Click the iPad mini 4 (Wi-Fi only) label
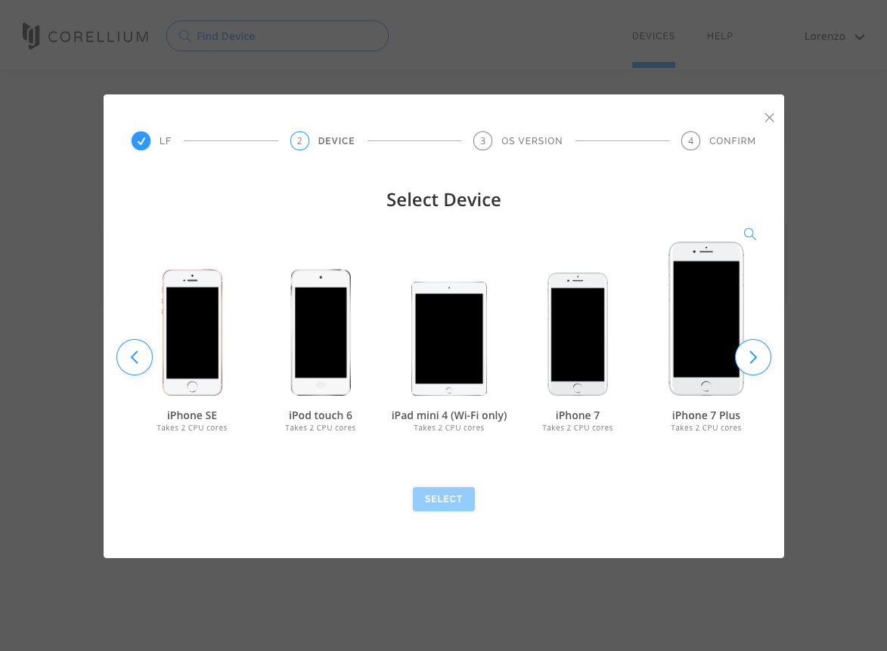887x651 pixels. pos(449,415)
